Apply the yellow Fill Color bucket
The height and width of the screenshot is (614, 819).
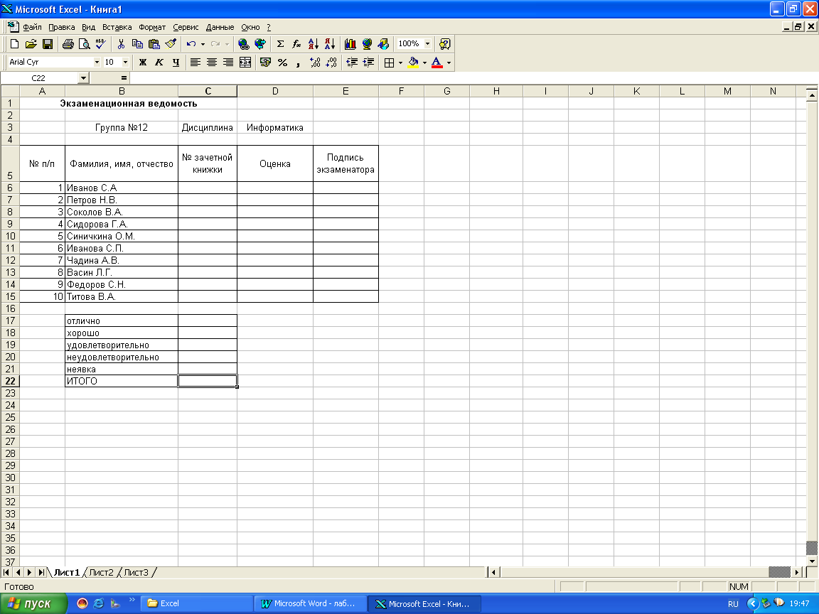413,63
